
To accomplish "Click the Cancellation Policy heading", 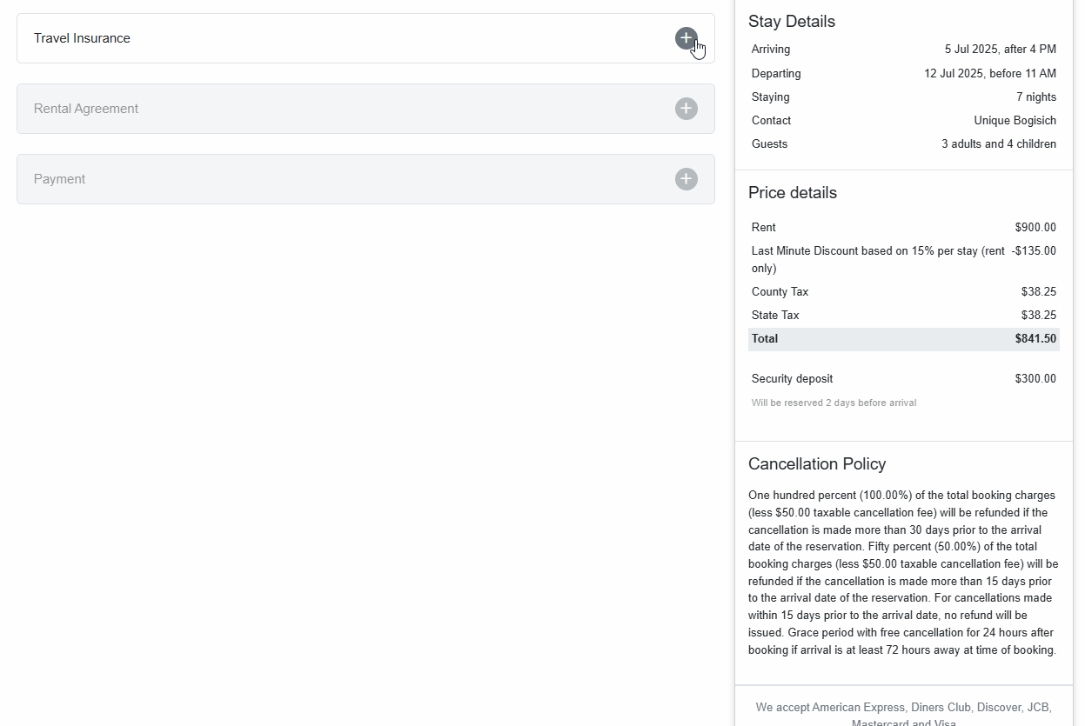I will click(816, 464).
